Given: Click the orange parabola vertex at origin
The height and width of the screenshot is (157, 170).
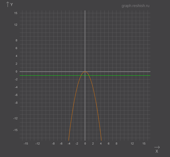Looking at the screenshot, I should coord(85,71).
